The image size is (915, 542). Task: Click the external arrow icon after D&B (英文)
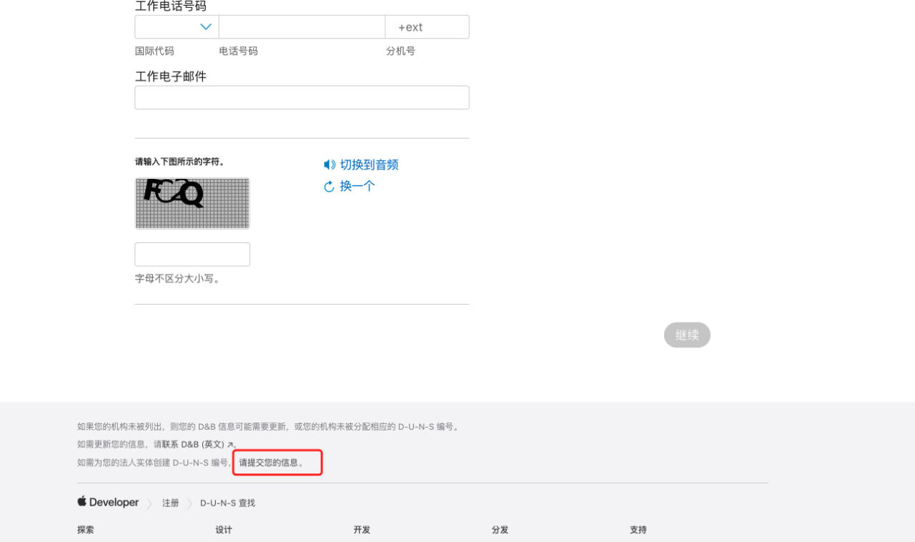click(x=230, y=445)
